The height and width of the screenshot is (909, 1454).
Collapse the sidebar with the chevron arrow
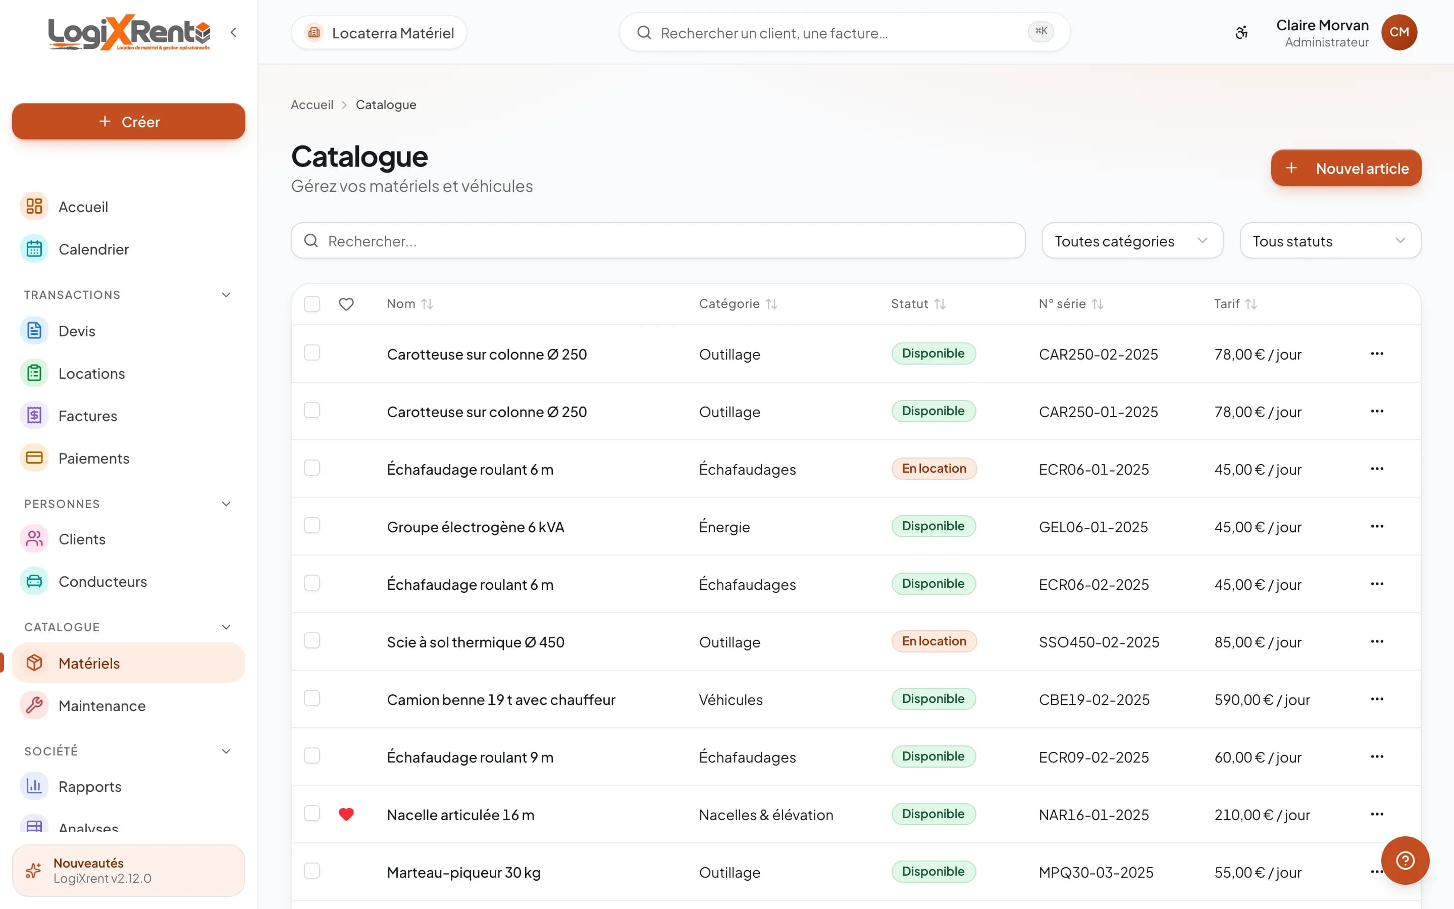(x=234, y=32)
